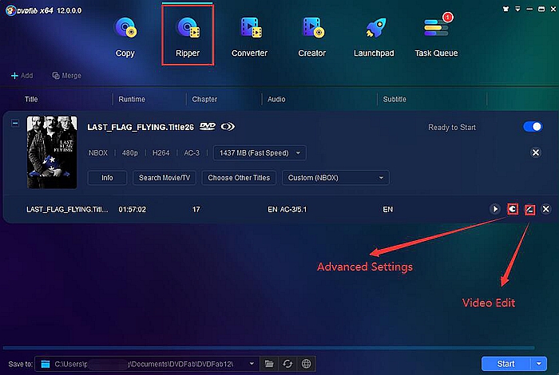This screenshot has width=559, height=375.
Task: Preview the title with the play icon
Action: (x=495, y=209)
